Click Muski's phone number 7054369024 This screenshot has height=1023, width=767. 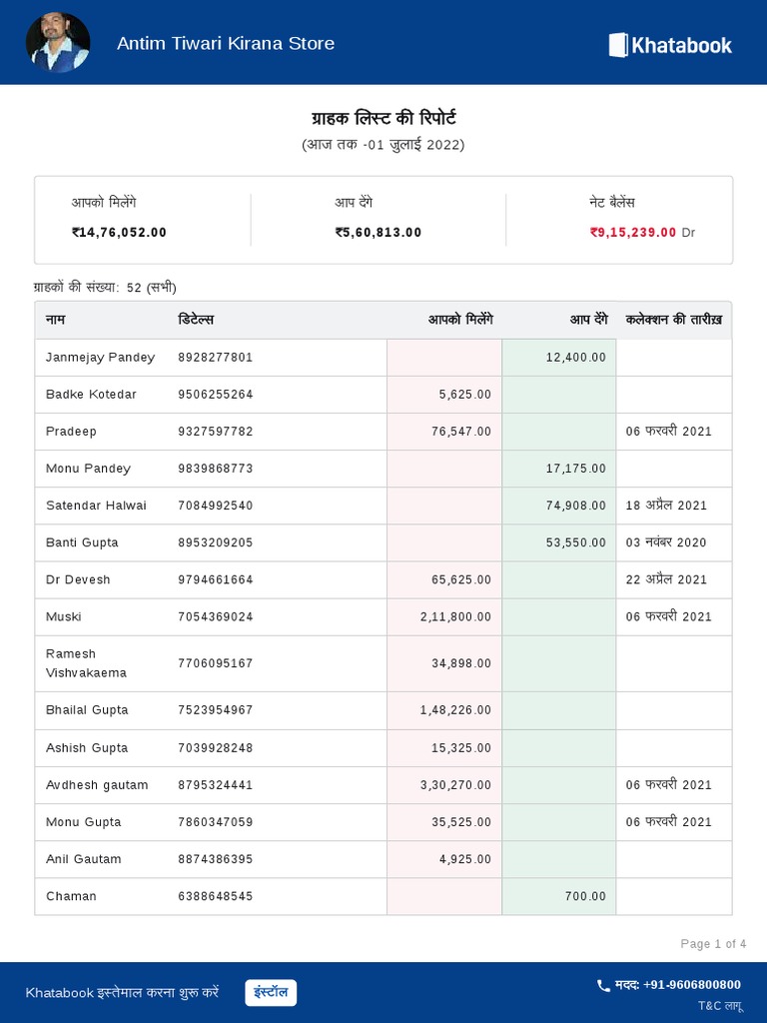coord(216,616)
